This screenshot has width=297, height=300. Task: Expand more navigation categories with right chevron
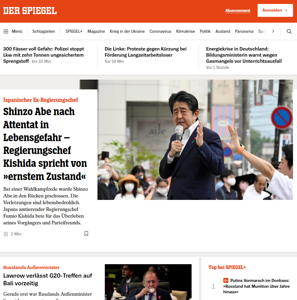273,31
